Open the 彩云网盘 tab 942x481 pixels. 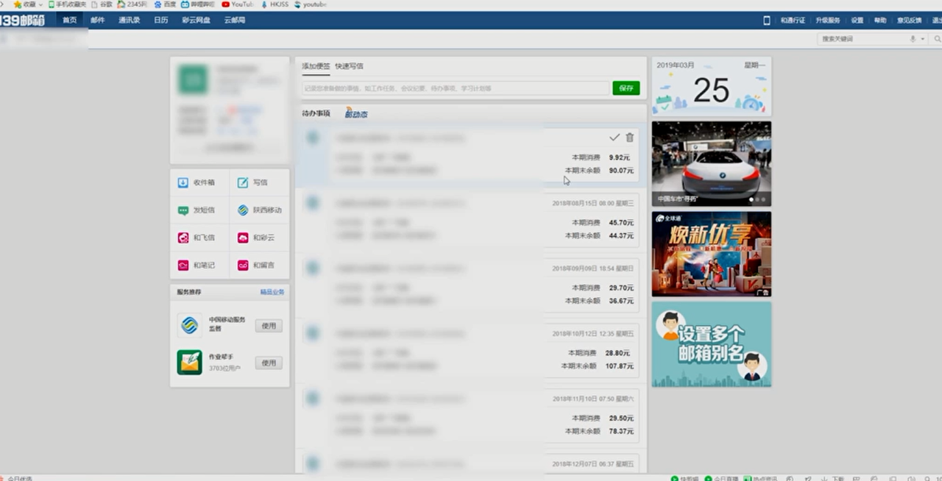point(196,21)
